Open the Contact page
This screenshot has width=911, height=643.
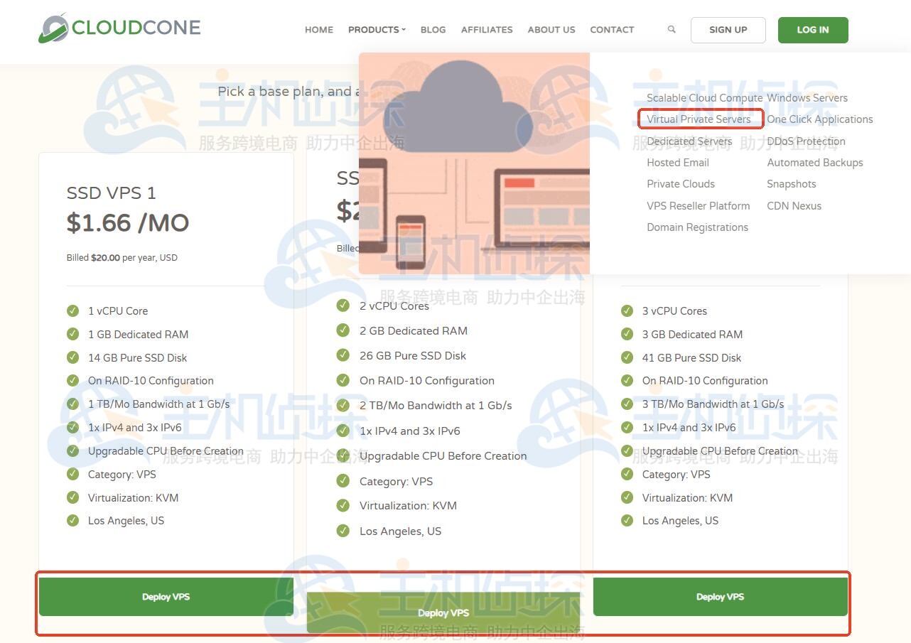click(x=612, y=30)
